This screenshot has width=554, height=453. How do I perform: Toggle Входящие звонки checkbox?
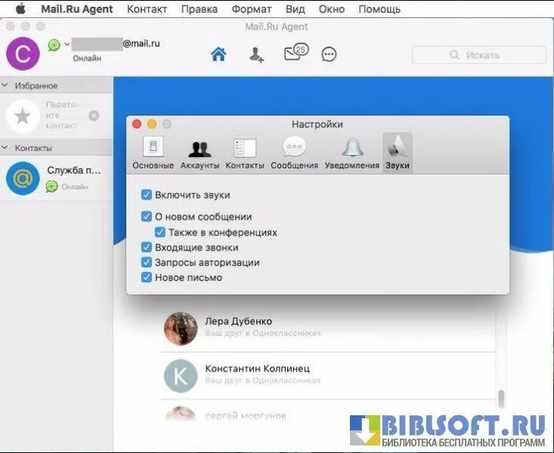pyautogui.click(x=147, y=247)
